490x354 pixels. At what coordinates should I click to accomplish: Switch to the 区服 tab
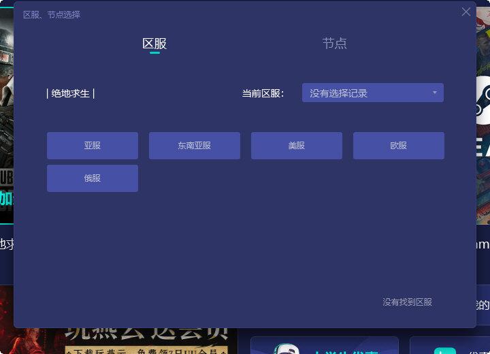click(x=154, y=44)
